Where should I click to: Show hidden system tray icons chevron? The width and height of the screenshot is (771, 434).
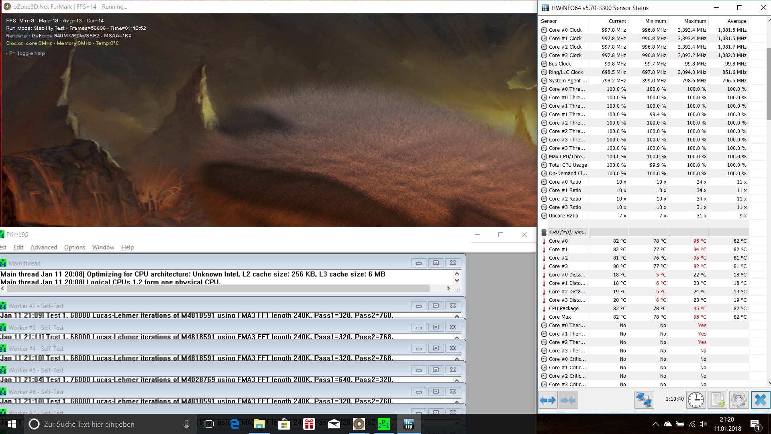[x=655, y=424]
